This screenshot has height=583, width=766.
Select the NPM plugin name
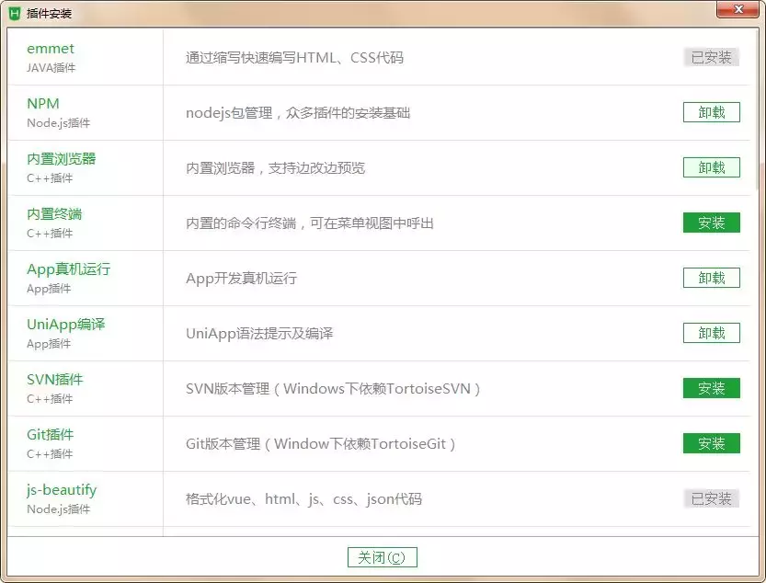pyautogui.click(x=41, y=103)
